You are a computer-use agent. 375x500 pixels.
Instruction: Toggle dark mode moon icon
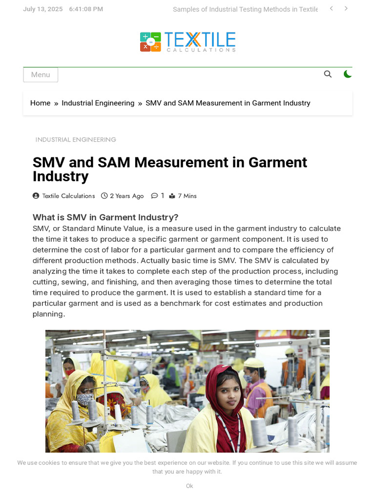pos(348,74)
